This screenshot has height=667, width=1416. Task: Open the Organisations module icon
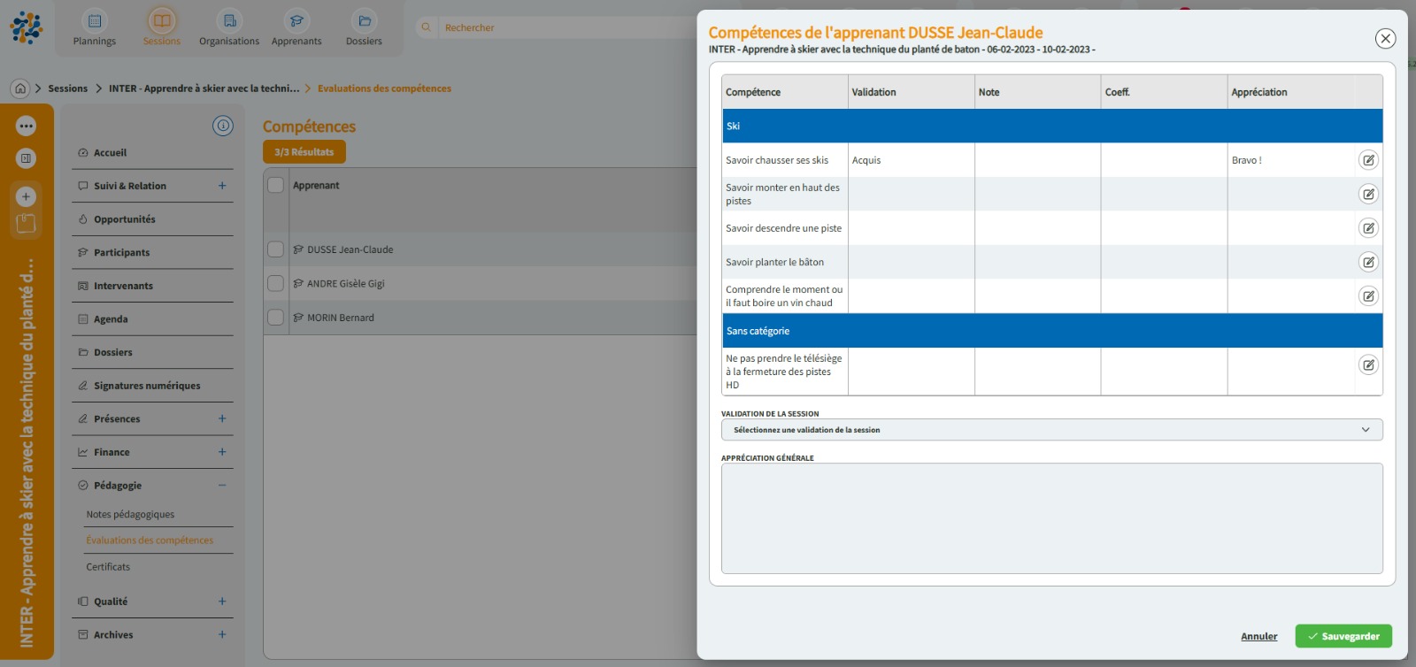(x=229, y=21)
